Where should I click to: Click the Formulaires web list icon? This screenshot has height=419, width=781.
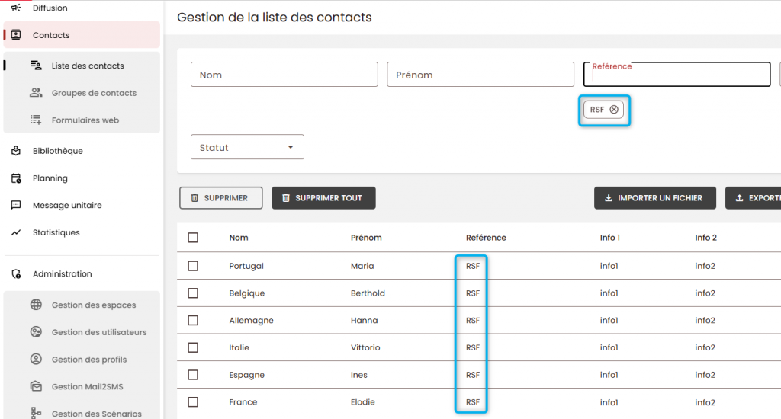36,120
